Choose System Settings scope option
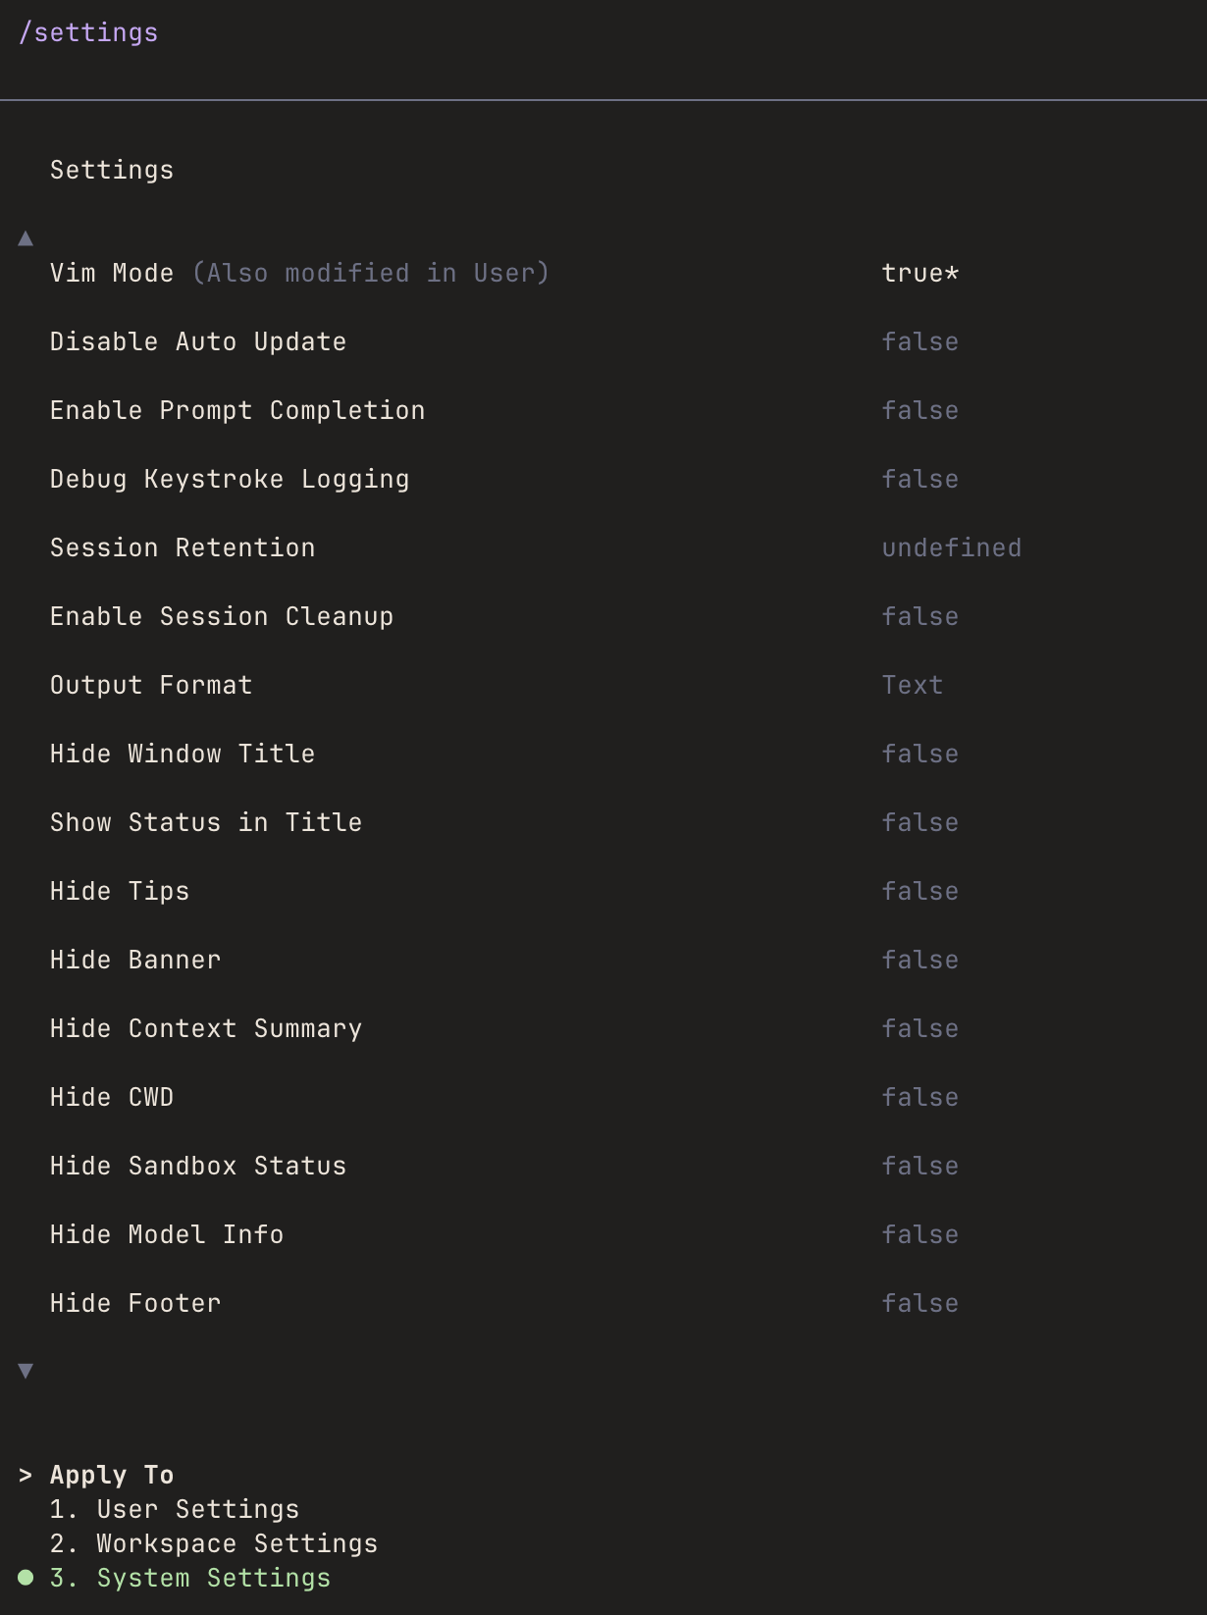Viewport: 1207px width, 1615px height. [x=213, y=1578]
